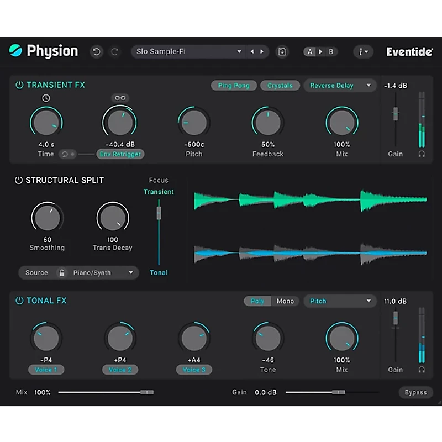Click the Eventide logo
The image size is (442, 442).
(x=409, y=52)
